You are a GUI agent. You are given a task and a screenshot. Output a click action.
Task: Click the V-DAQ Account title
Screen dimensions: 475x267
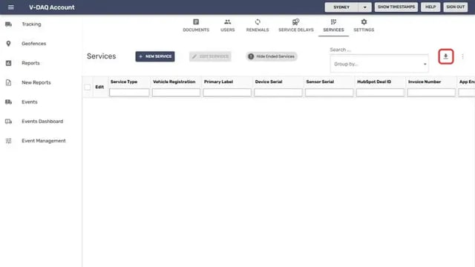(x=52, y=7)
